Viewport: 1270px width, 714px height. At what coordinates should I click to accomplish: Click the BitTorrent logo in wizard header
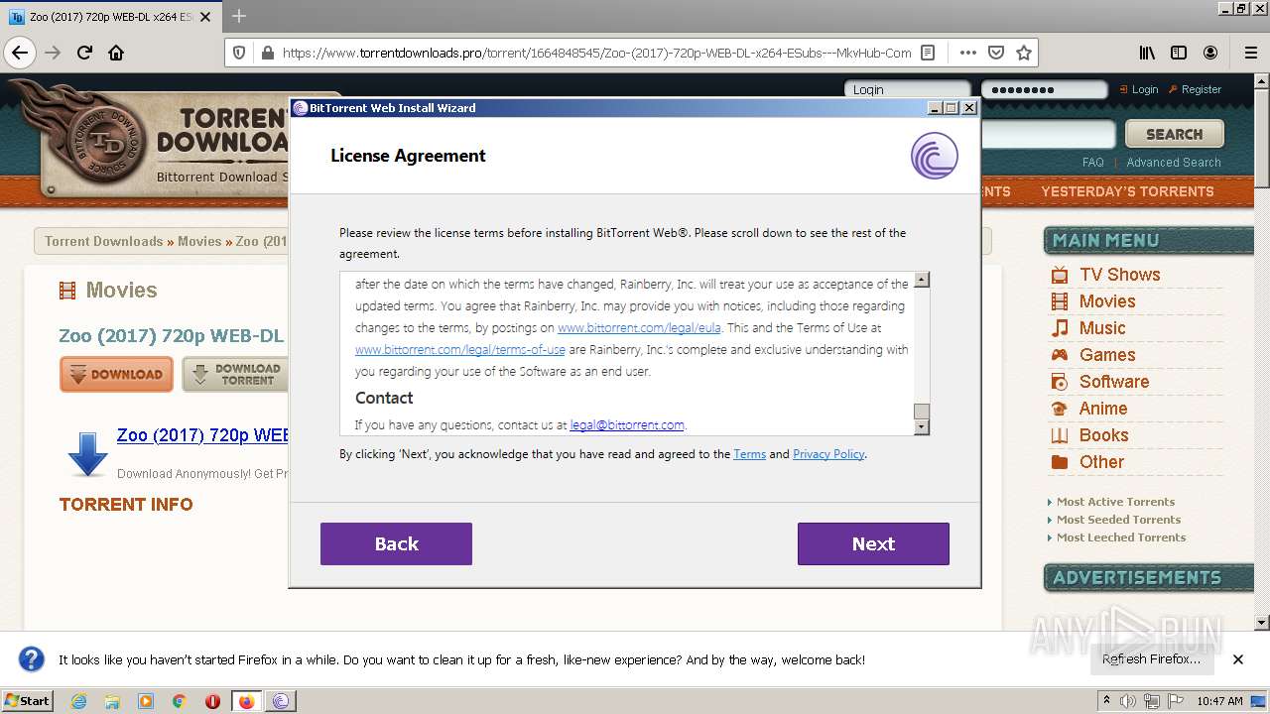pos(934,156)
